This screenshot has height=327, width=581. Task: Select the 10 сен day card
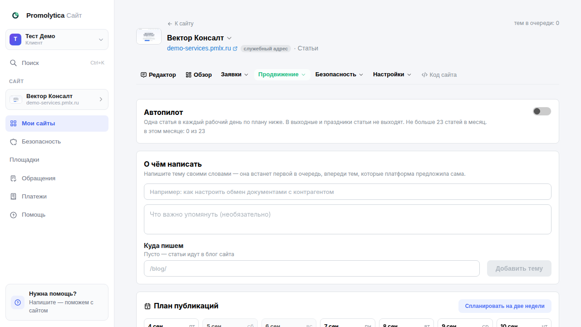coord(524,323)
